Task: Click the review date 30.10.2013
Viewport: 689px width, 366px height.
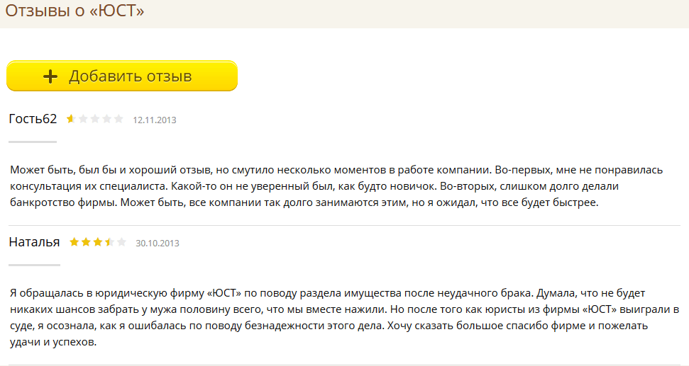Action: pyautogui.click(x=158, y=243)
